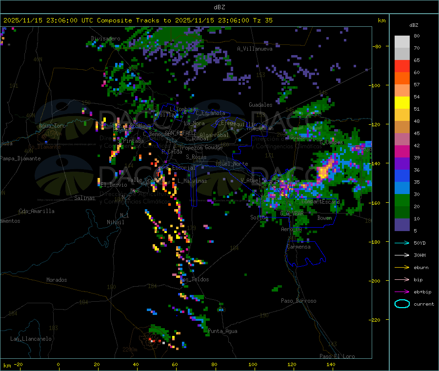Click the yellow storm core near C_Campos

323,171
